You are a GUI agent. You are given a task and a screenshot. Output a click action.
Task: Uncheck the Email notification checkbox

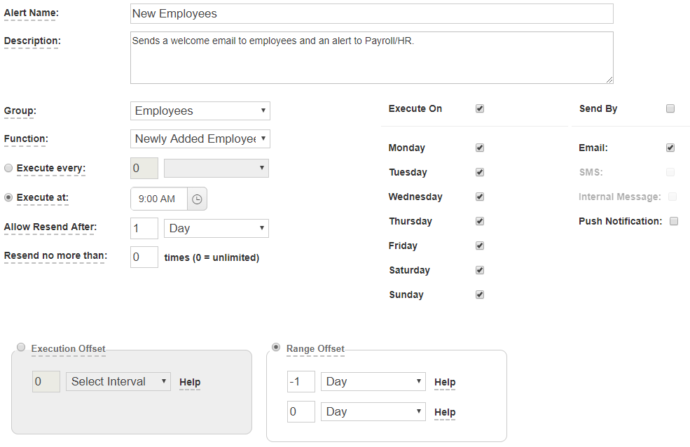coord(670,148)
